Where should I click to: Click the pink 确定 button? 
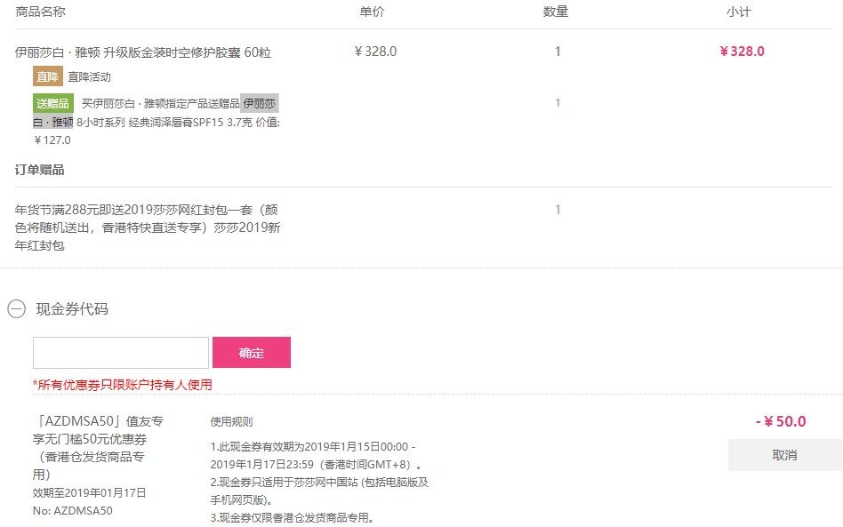[252, 353]
